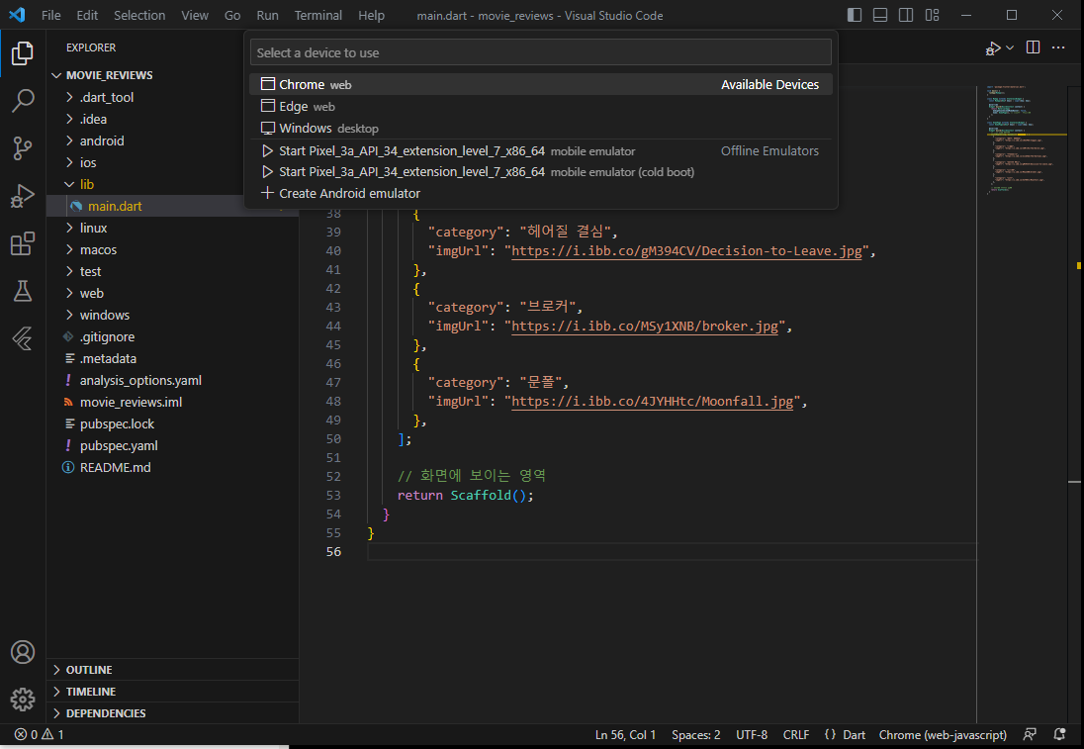
Task: Open the Edit menu
Action: click(87, 15)
